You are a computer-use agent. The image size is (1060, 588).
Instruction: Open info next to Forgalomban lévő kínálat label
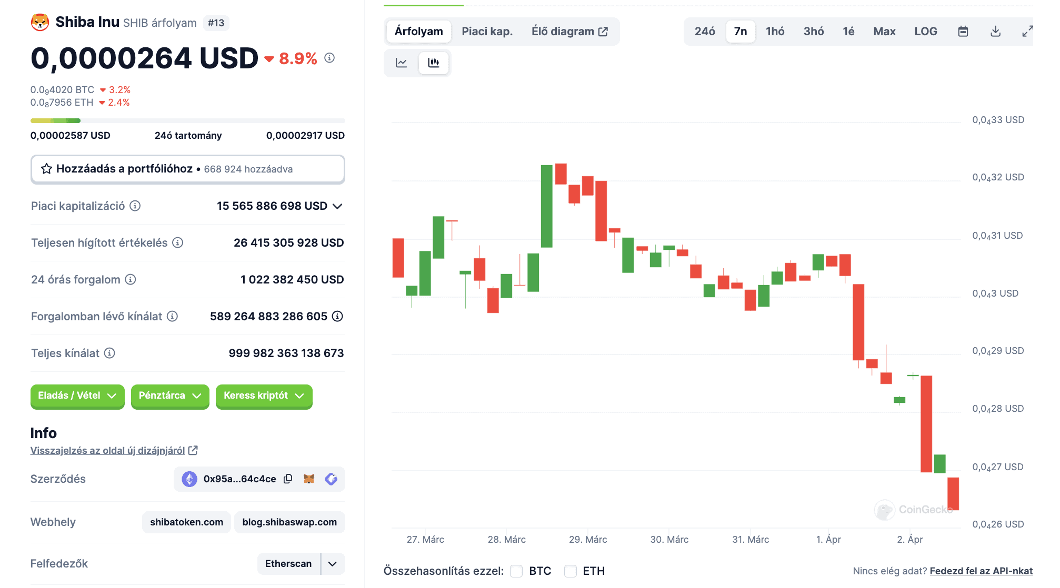pyautogui.click(x=172, y=316)
